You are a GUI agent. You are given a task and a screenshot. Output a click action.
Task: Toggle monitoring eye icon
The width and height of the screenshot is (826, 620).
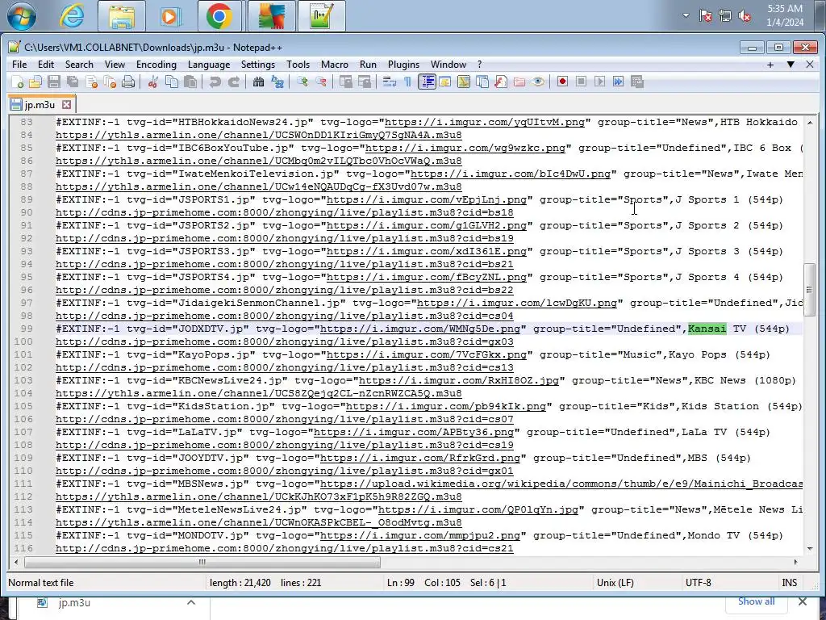pos(538,82)
